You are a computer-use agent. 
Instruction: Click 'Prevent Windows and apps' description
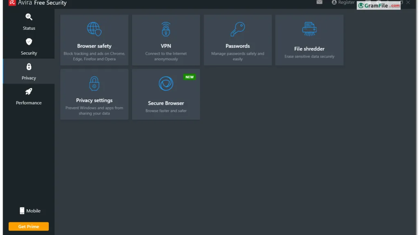pos(95,111)
